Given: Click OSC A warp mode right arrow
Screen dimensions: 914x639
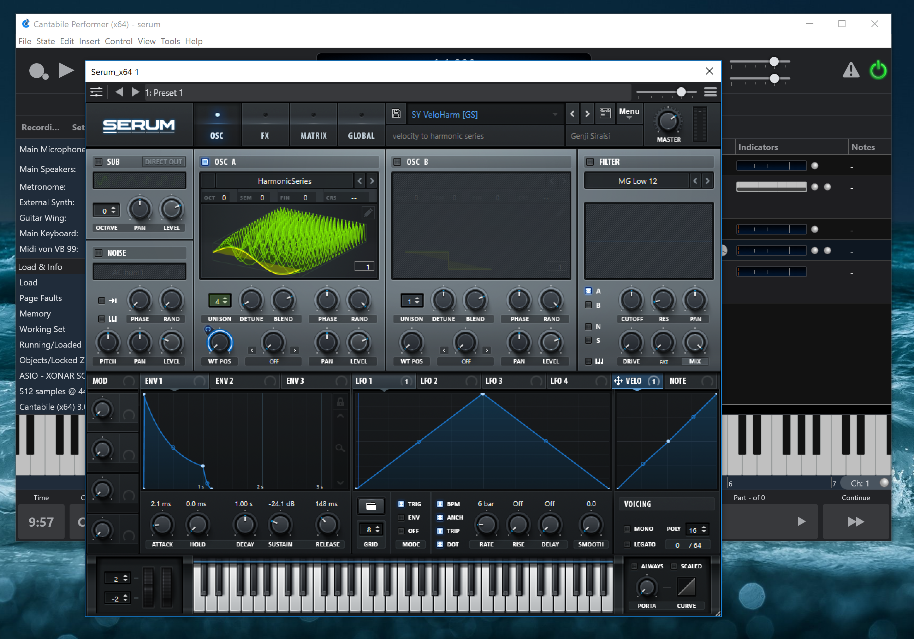Looking at the screenshot, I should [295, 350].
